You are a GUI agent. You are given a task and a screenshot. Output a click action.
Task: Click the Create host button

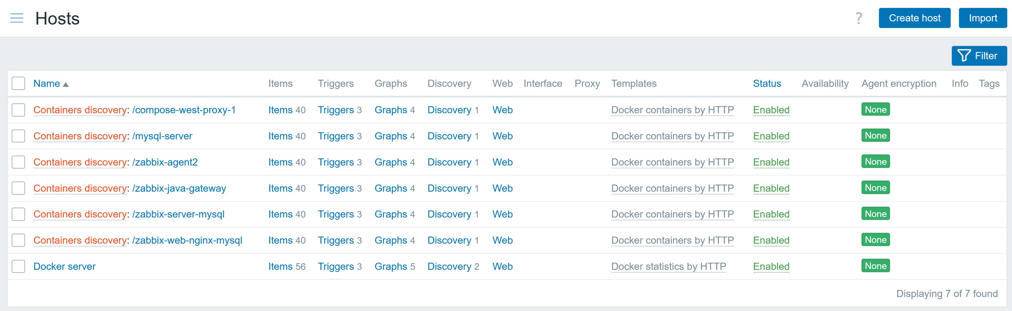point(914,18)
